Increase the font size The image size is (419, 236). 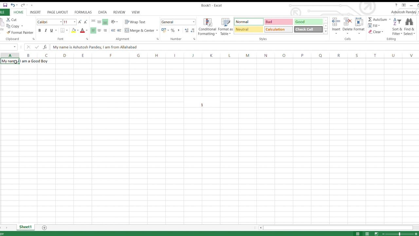click(80, 22)
